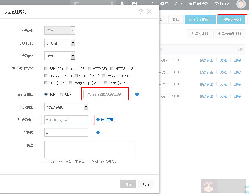Select the UDP protocol radio button
This screenshot has width=249, height=194.
[x=61, y=94]
